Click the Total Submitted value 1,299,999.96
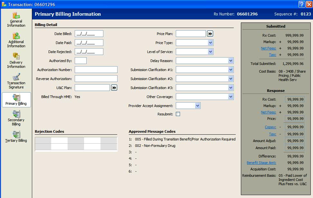Viewport: 313px width, 198px height. click(x=293, y=64)
